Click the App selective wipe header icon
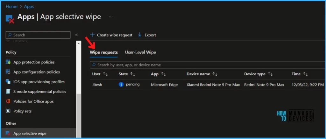The width and height of the screenshot is (326, 139). pyautogui.click(x=10, y=19)
